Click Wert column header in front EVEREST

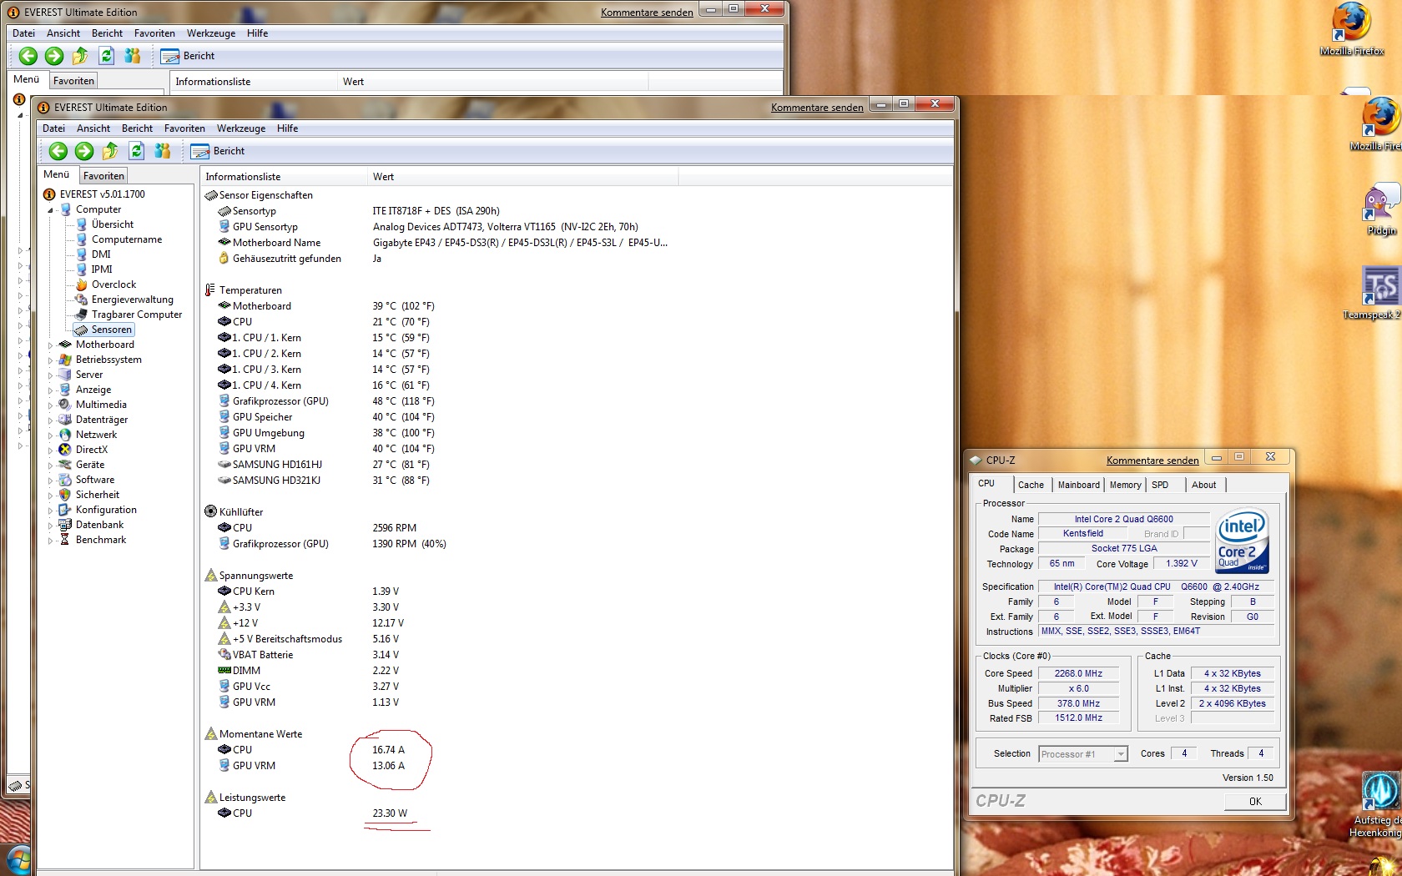[x=523, y=177]
